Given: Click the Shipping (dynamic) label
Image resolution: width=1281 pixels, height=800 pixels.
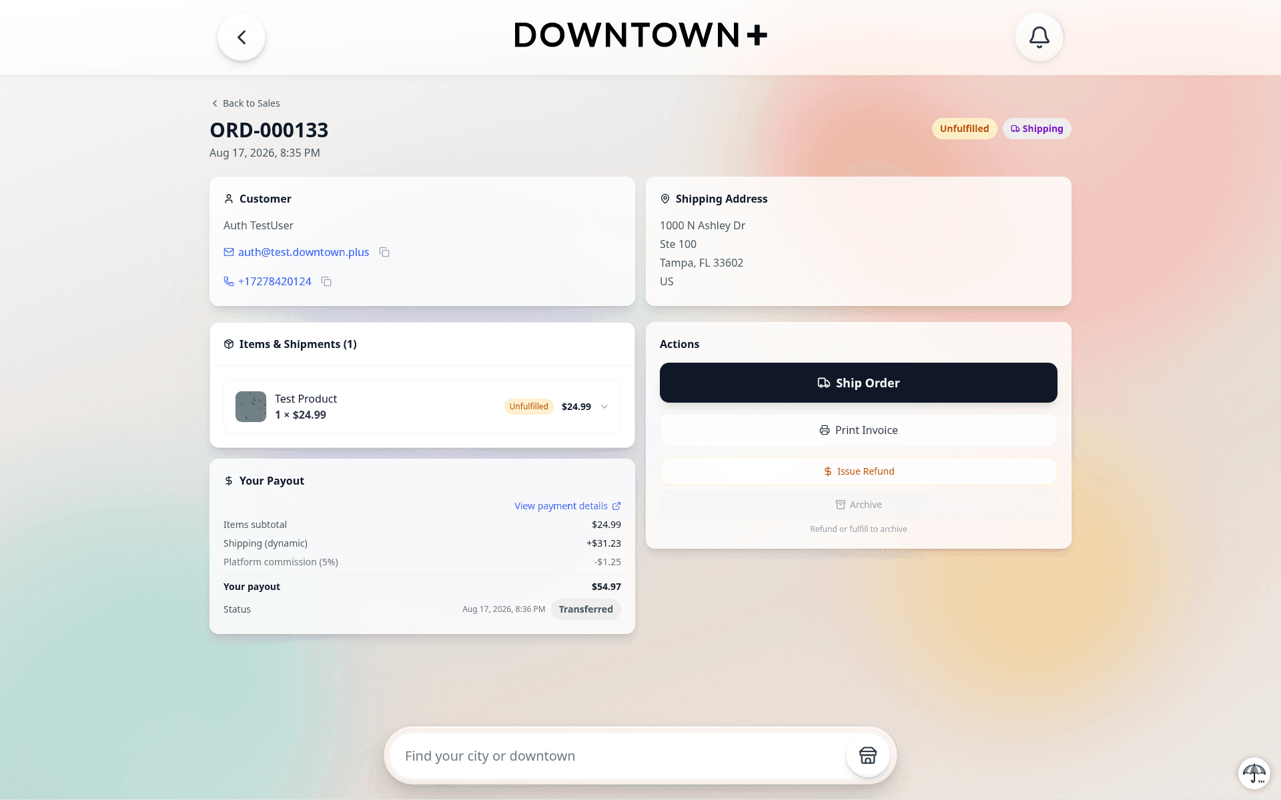Looking at the screenshot, I should (266, 543).
